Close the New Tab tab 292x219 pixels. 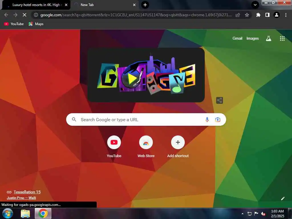point(134,5)
